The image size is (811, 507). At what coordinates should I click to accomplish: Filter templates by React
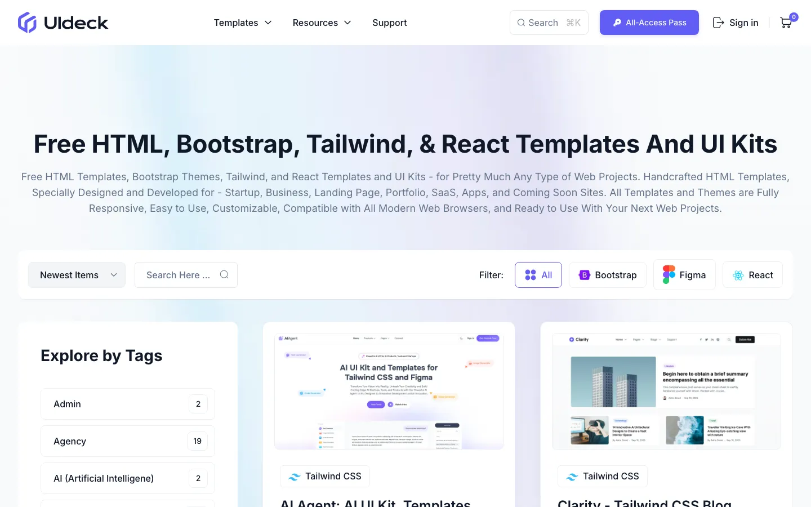(752, 275)
